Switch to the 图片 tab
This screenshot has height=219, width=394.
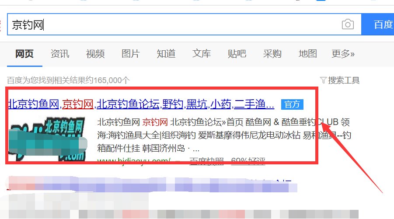(x=131, y=54)
